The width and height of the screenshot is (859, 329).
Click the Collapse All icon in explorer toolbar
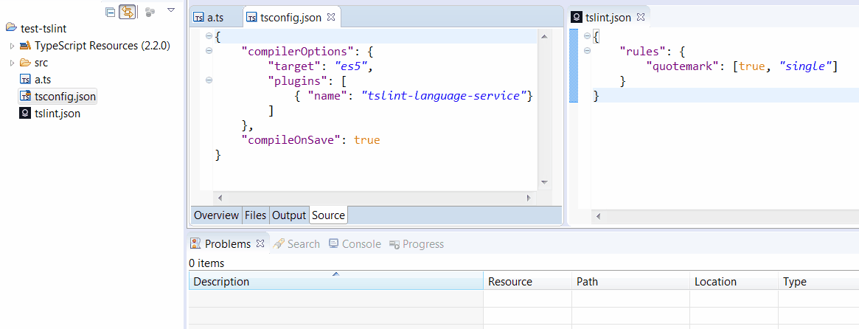click(111, 11)
